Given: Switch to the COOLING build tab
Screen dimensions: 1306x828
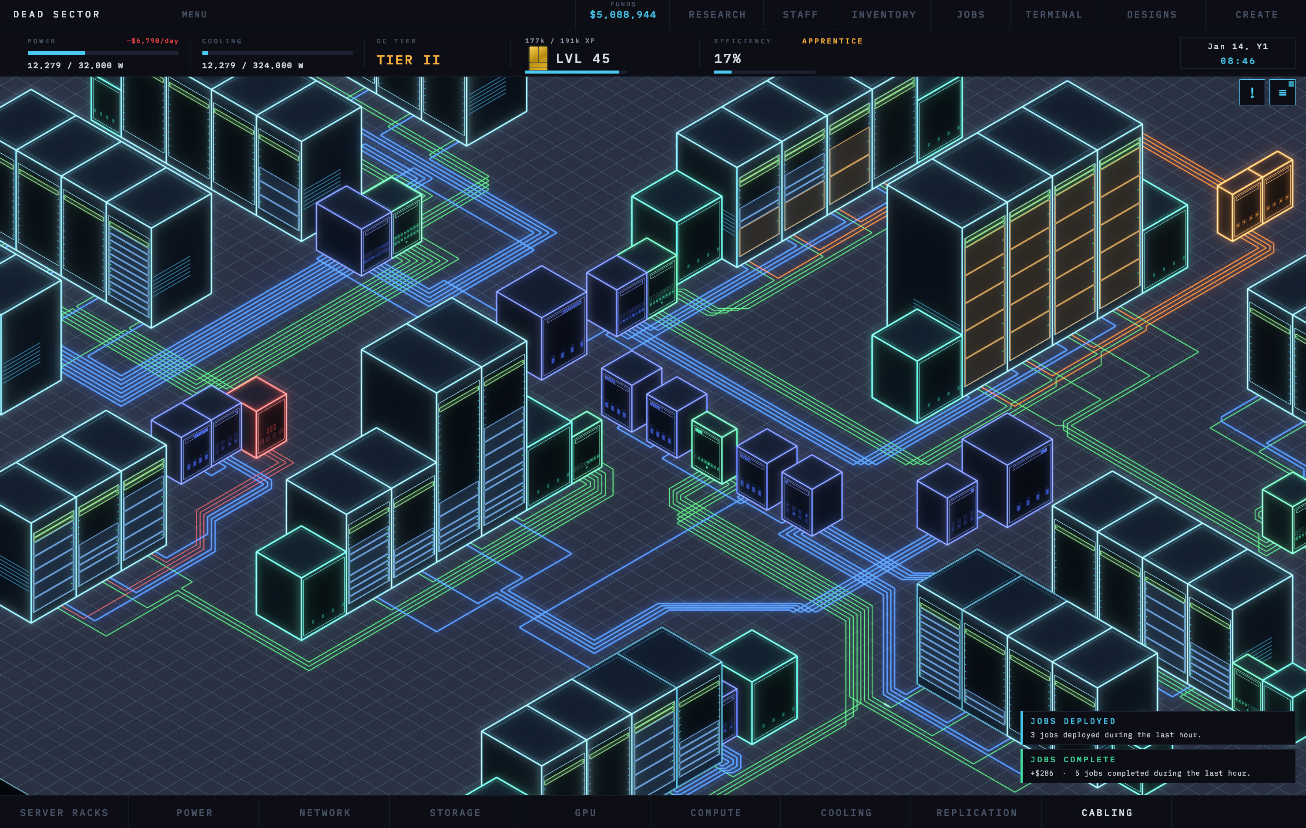Looking at the screenshot, I should 846,812.
